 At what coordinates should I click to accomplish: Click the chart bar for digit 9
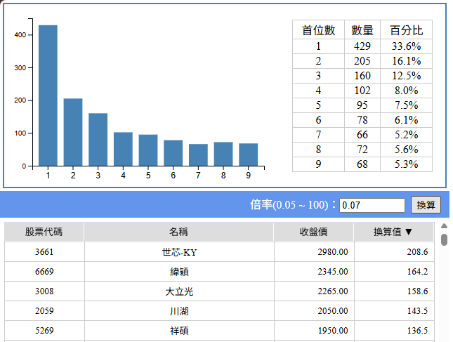tap(249, 154)
